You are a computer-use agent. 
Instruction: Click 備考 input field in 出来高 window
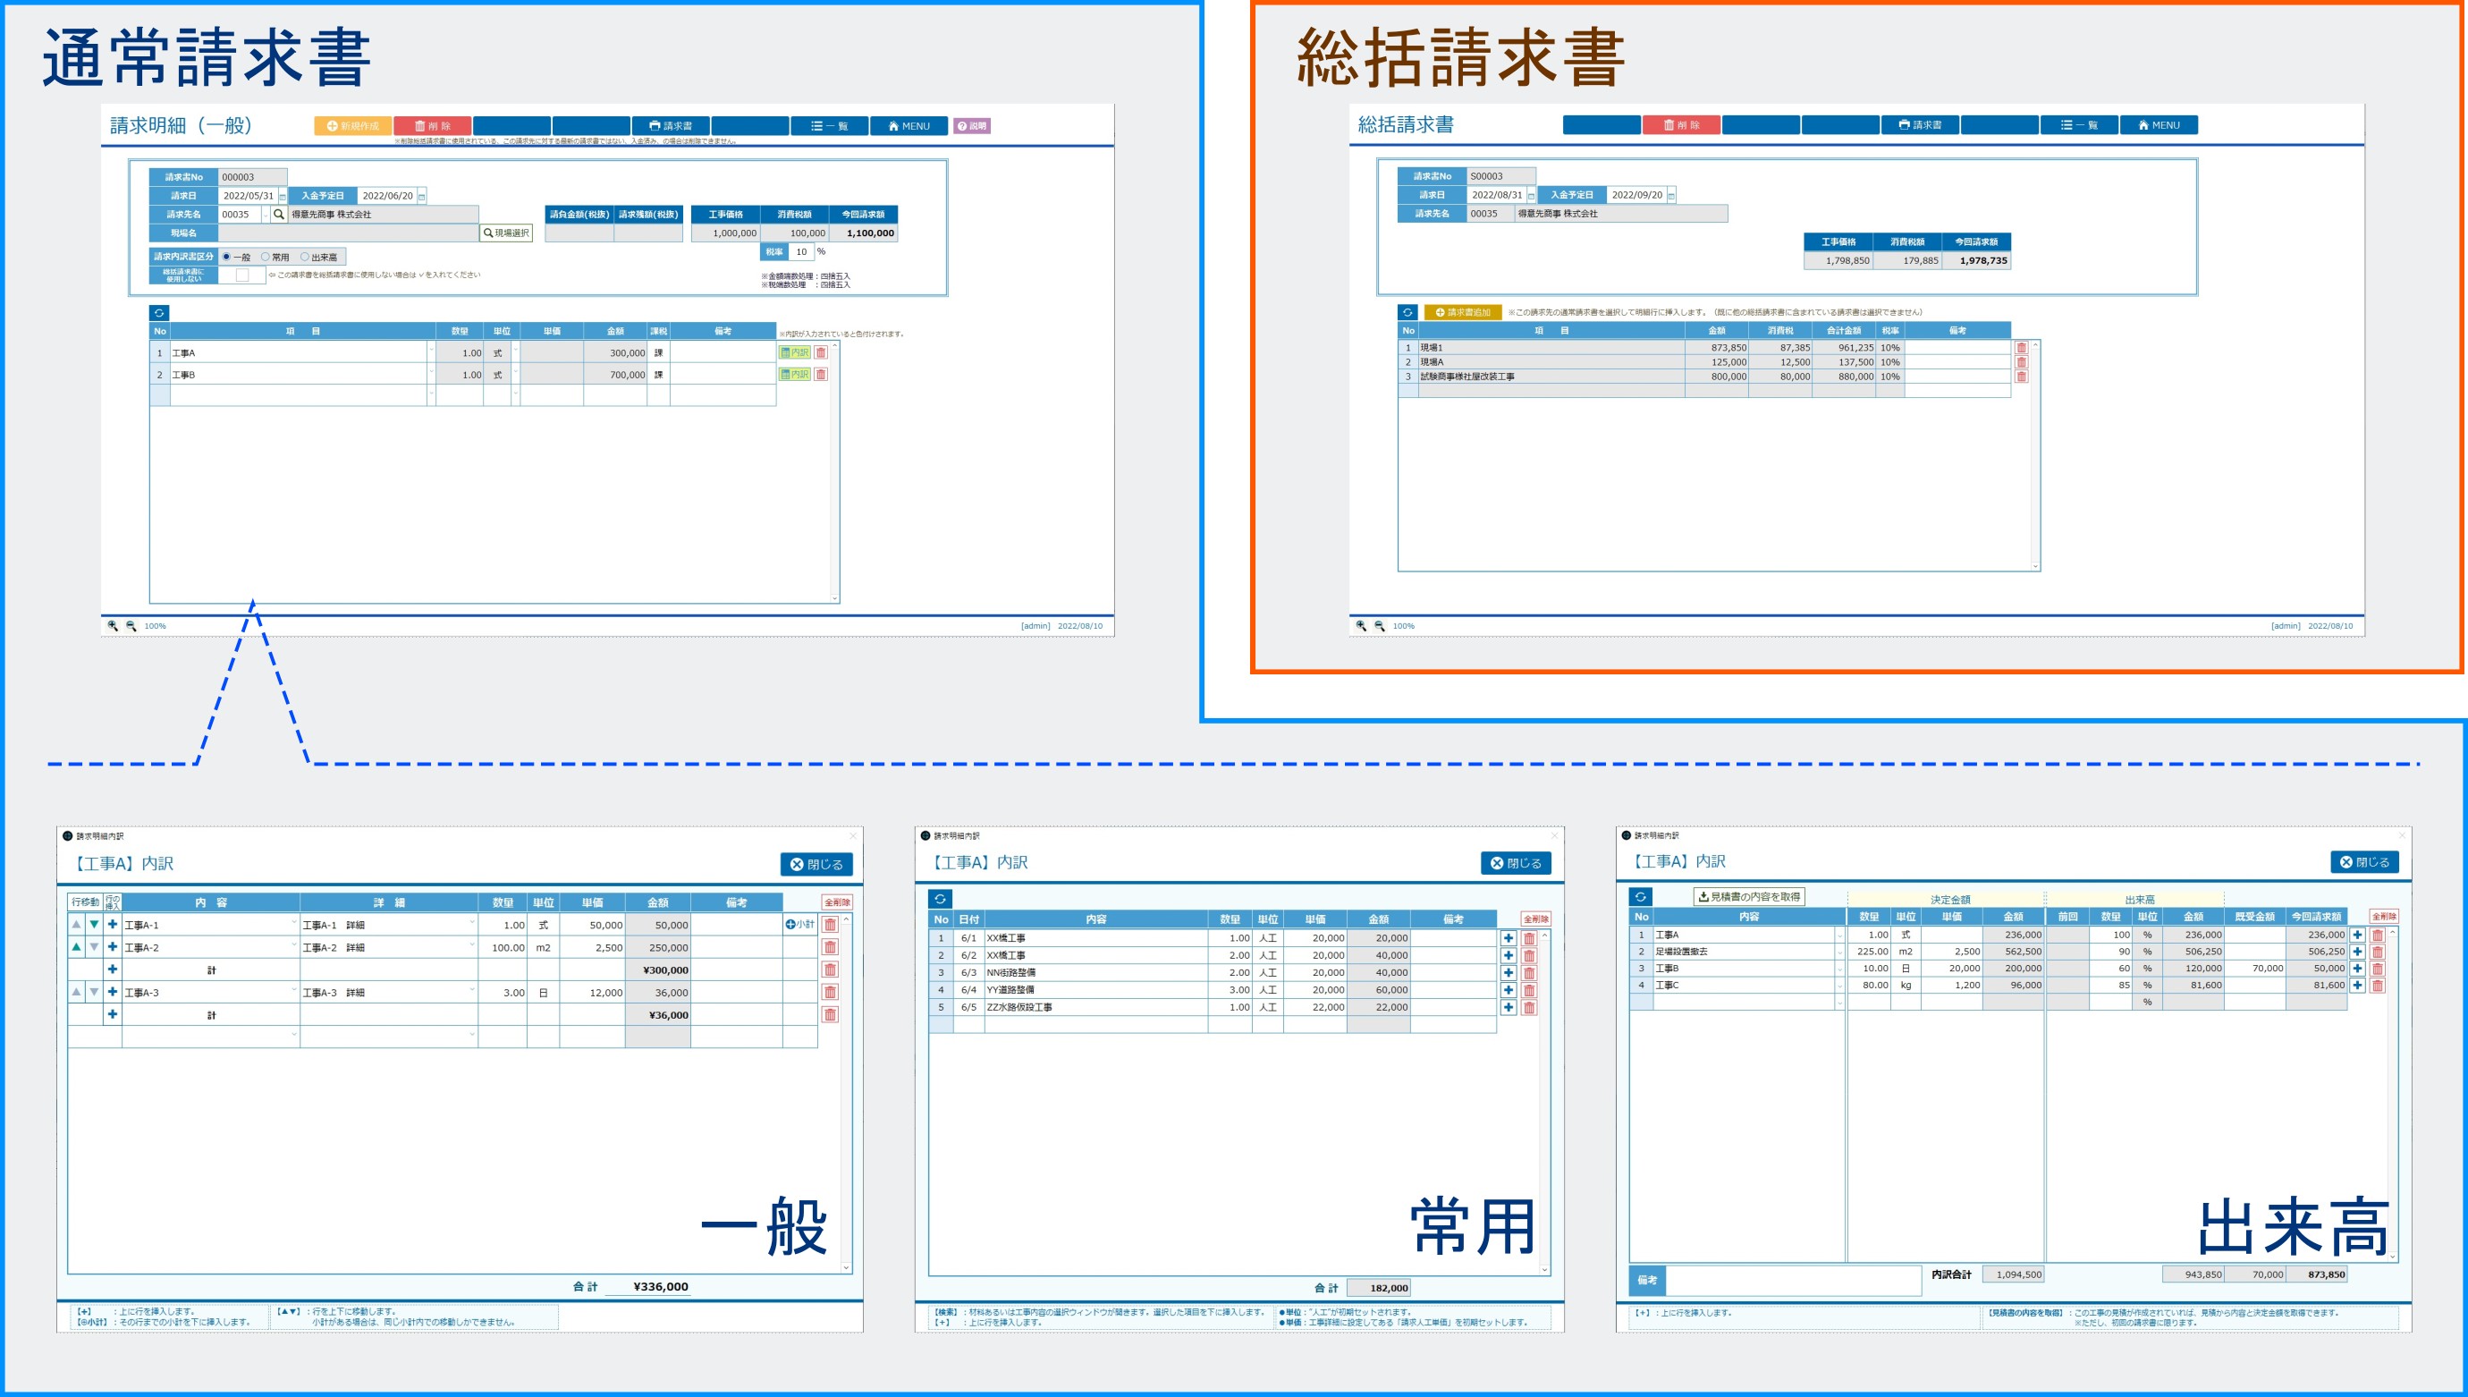(x=1795, y=1280)
